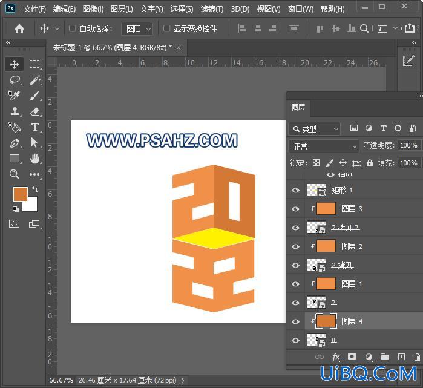Open the 编辑(E) menu
Screen dimensions: 423x388
coord(64,9)
